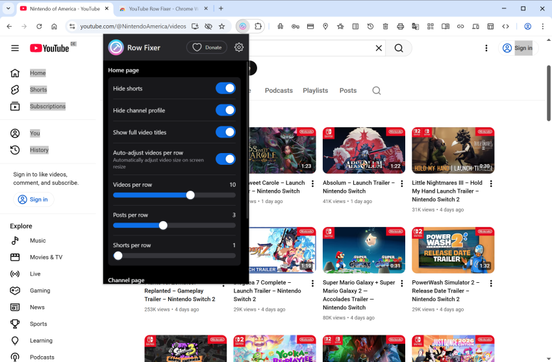
Task: Click the YouTube logo
Action: click(49, 48)
